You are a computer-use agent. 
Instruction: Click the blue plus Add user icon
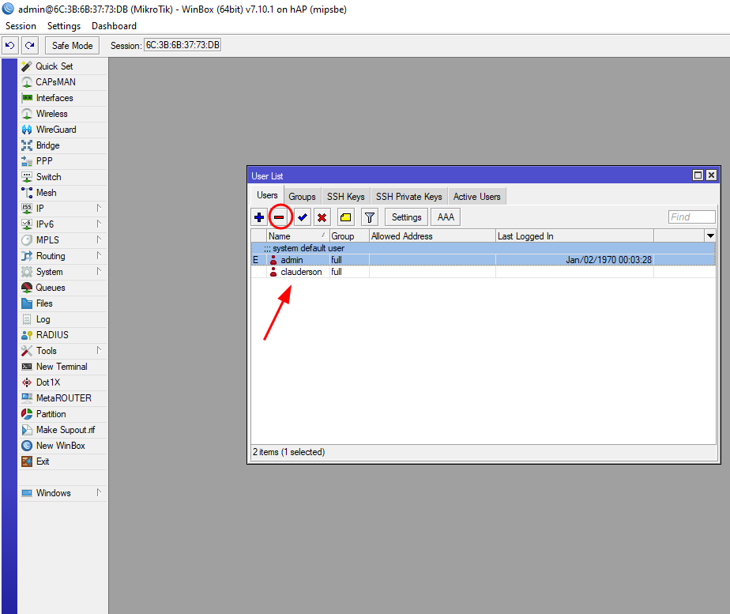tap(259, 217)
